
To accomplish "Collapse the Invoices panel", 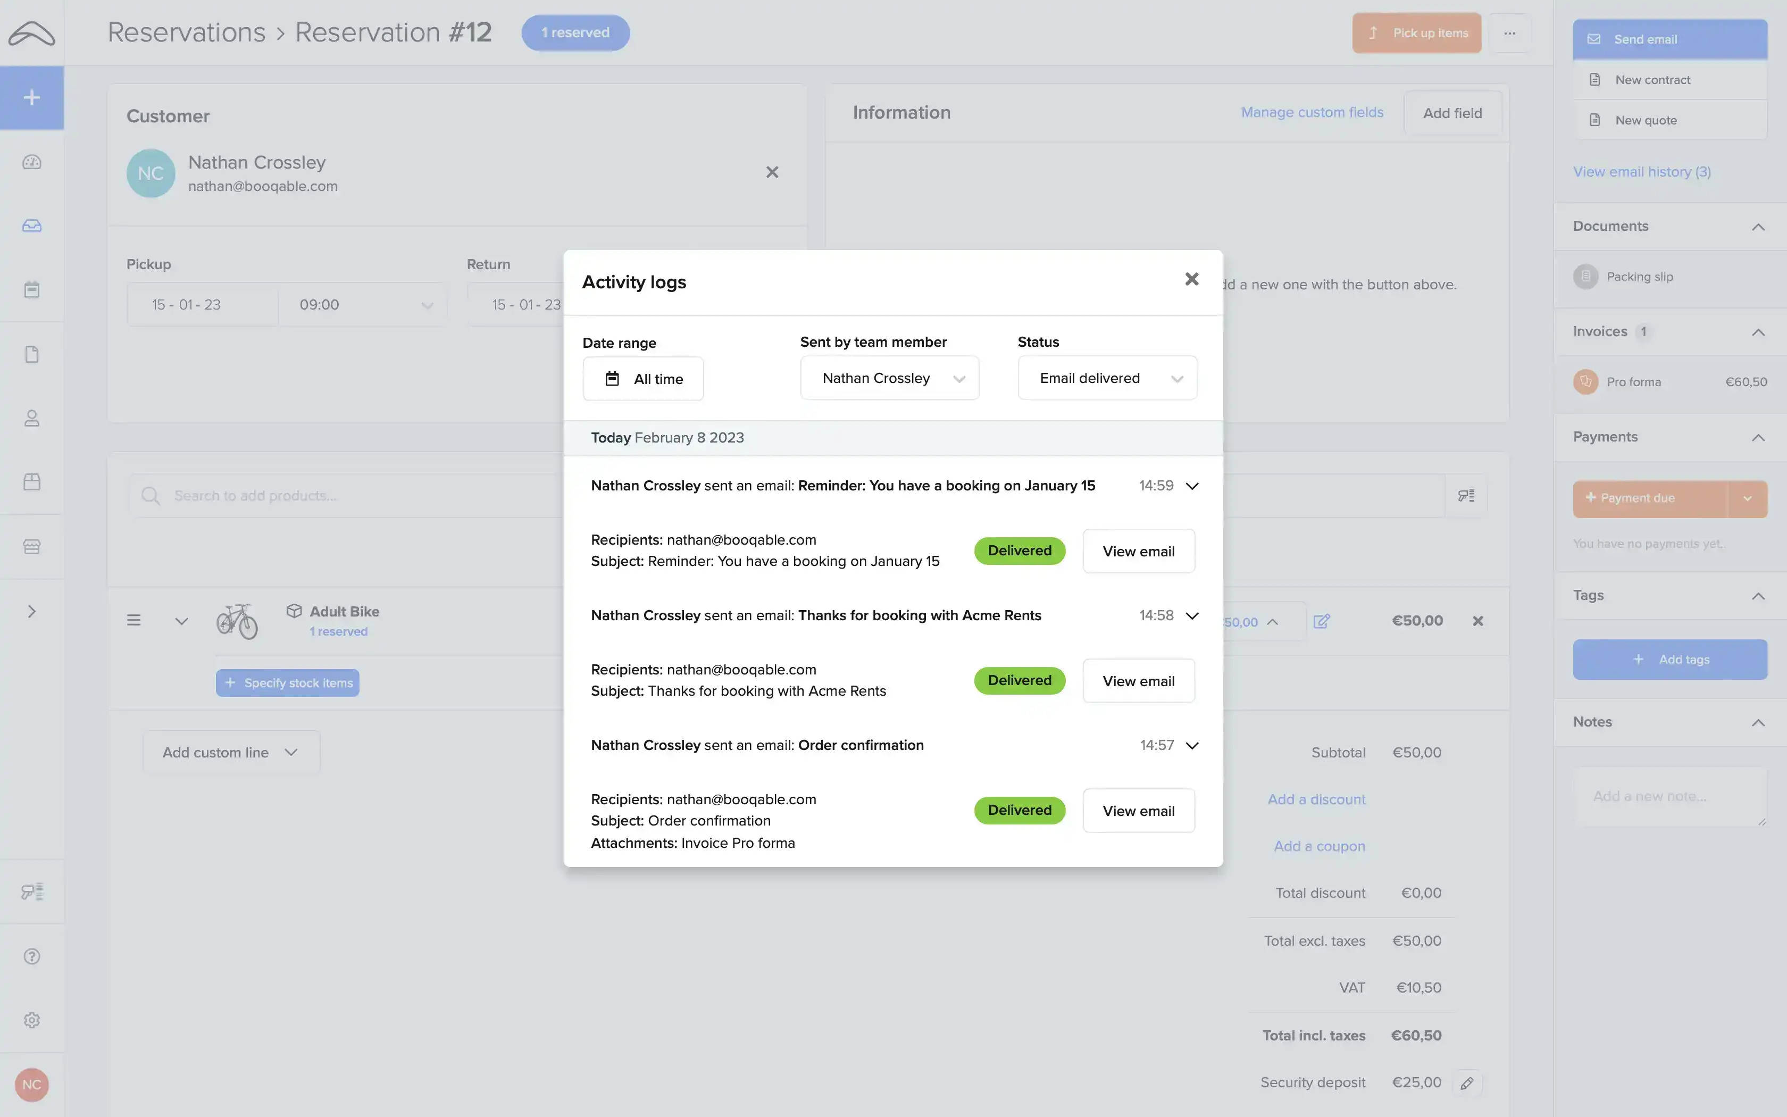I will coord(1758,332).
